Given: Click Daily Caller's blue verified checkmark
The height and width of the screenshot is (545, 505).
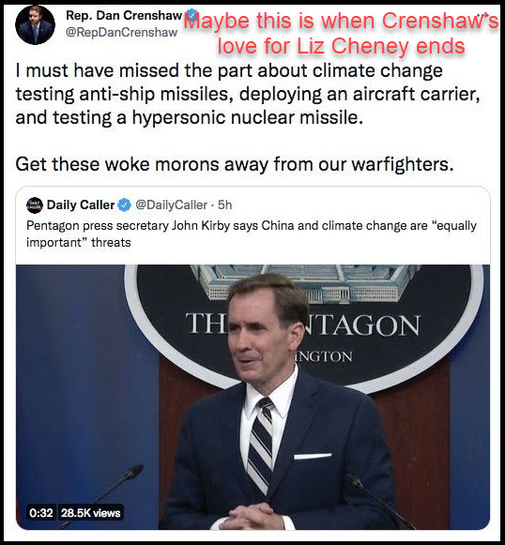Looking at the screenshot, I should click(x=124, y=205).
